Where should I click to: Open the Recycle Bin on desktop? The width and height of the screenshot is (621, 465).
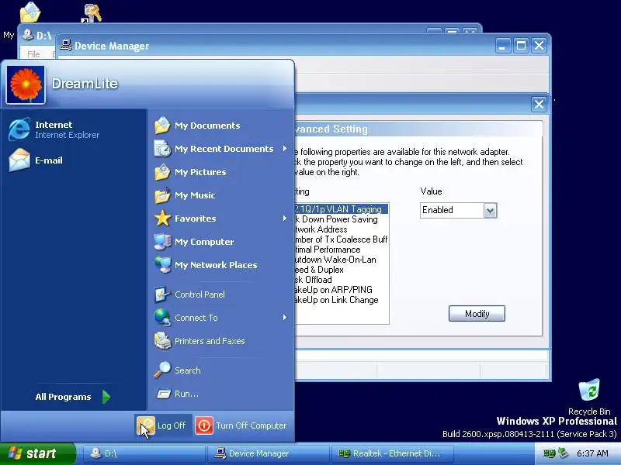click(x=589, y=397)
